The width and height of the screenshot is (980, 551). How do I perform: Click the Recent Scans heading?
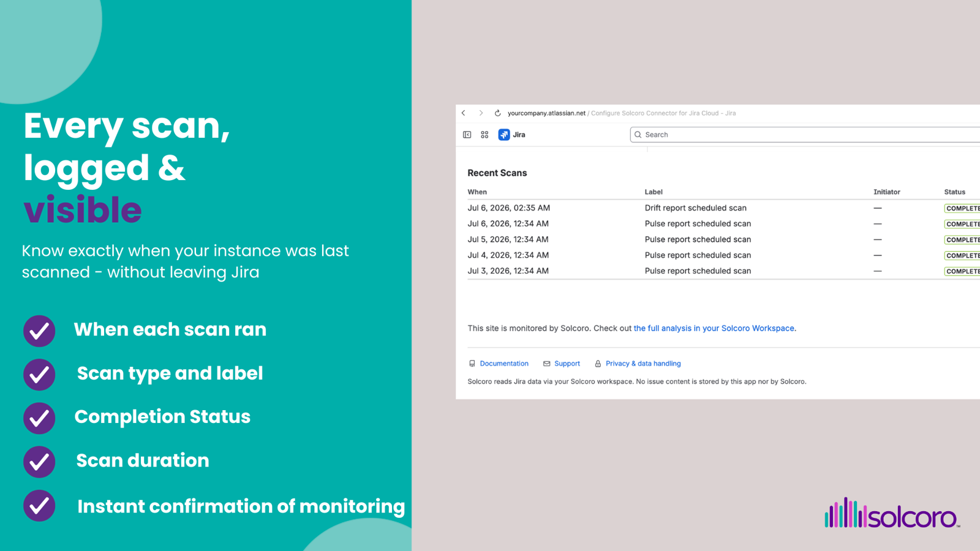coord(497,173)
